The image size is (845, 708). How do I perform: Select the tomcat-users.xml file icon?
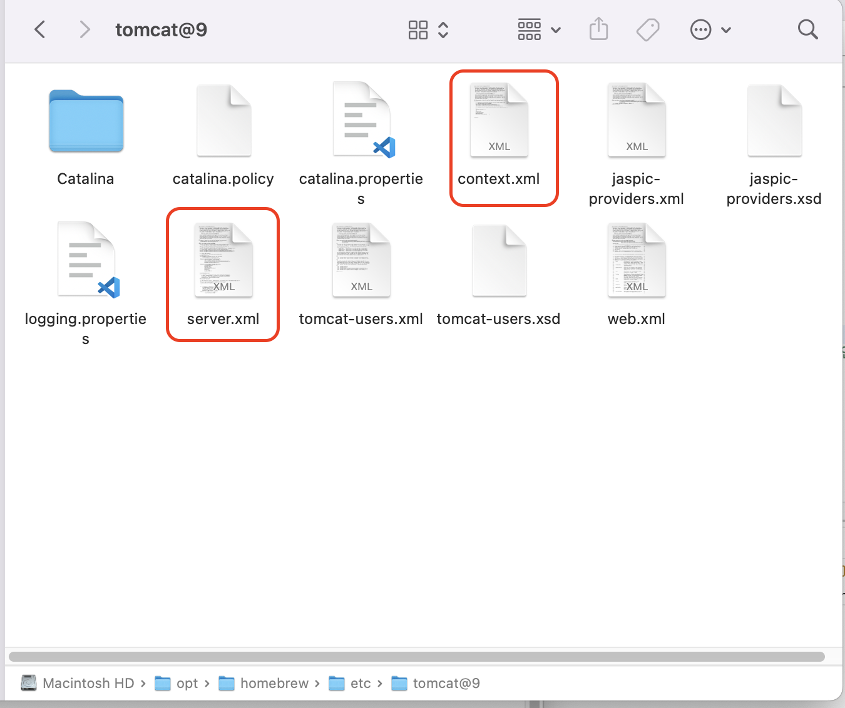(362, 260)
